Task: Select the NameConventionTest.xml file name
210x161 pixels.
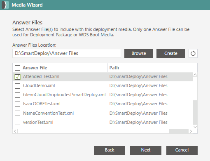Action: [48, 113]
